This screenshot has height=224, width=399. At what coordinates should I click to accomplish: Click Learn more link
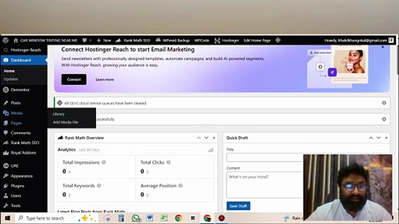tap(105, 80)
